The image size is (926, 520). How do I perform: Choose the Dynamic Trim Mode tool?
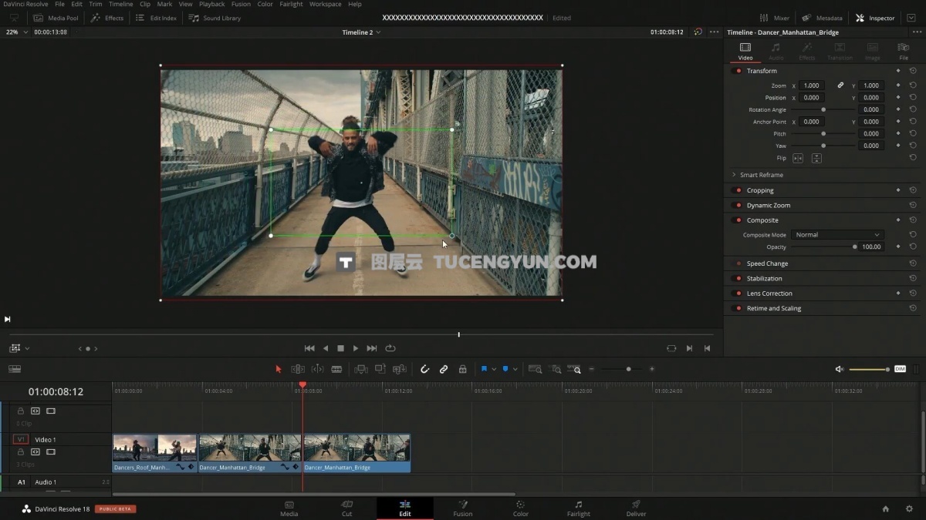(x=317, y=369)
